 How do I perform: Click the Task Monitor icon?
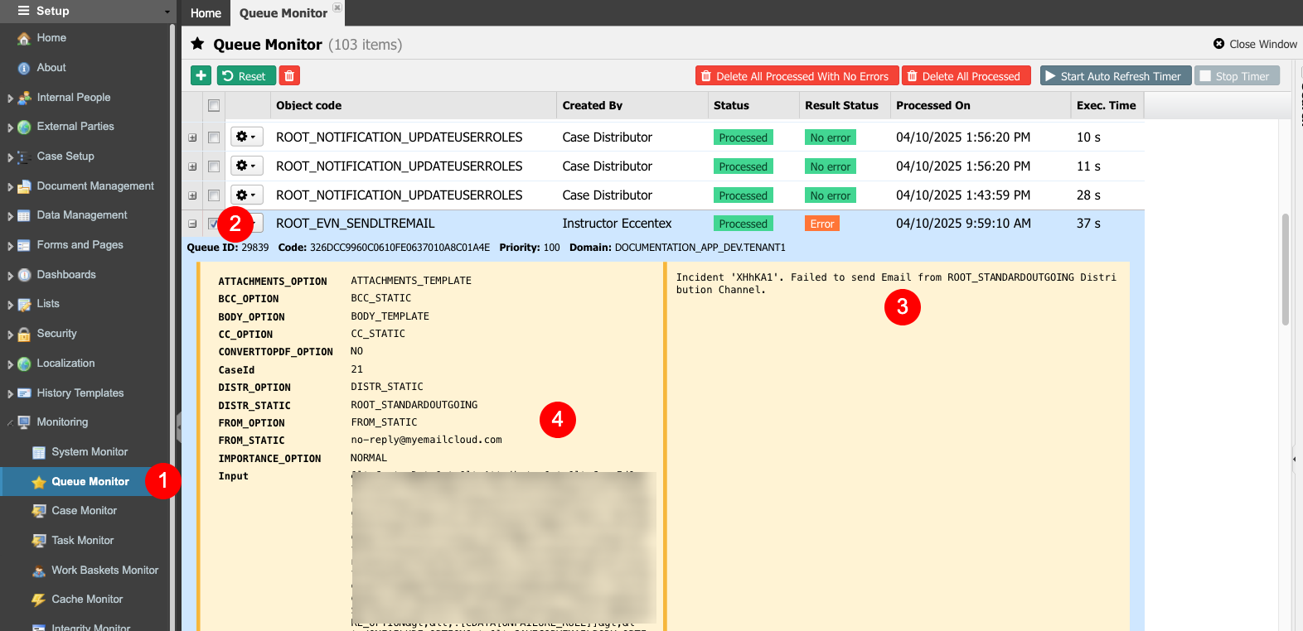[x=39, y=541]
